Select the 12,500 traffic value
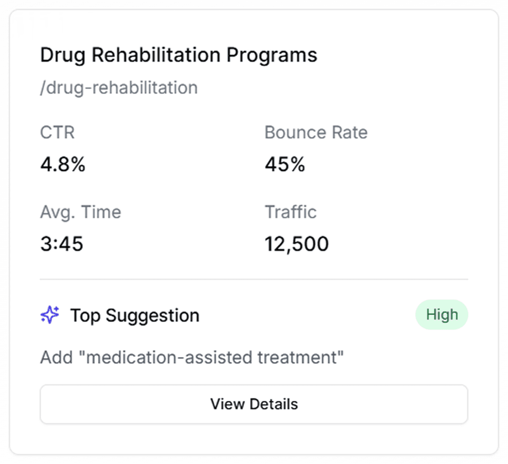Image resolution: width=508 pixels, height=464 pixels. coord(296,244)
